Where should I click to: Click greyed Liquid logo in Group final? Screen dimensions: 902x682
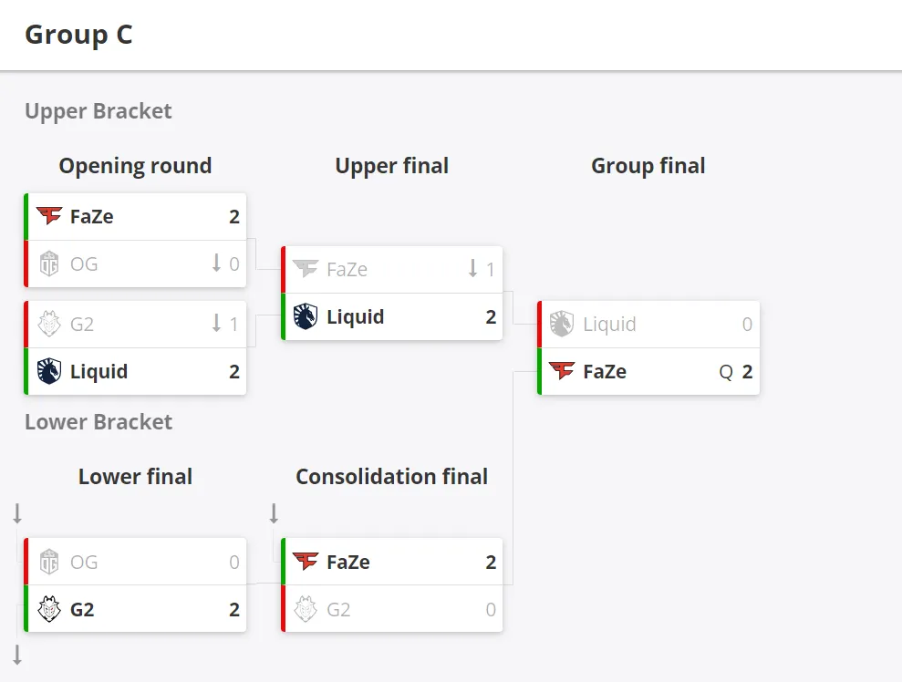coord(562,324)
